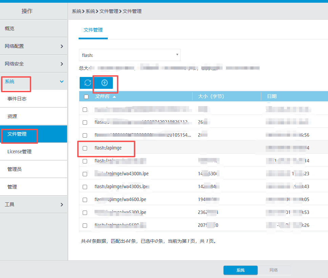The width and height of the screenshot is (328, 278).
Task: Click first 系统 in breadcrumb
Action: (77, 11)
